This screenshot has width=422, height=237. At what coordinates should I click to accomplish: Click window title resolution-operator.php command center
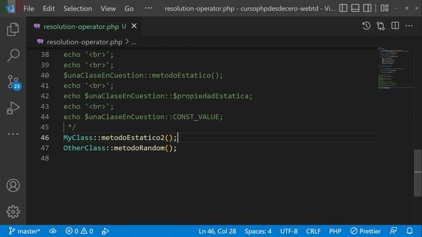pyautogui.click(x=250, y=9)
